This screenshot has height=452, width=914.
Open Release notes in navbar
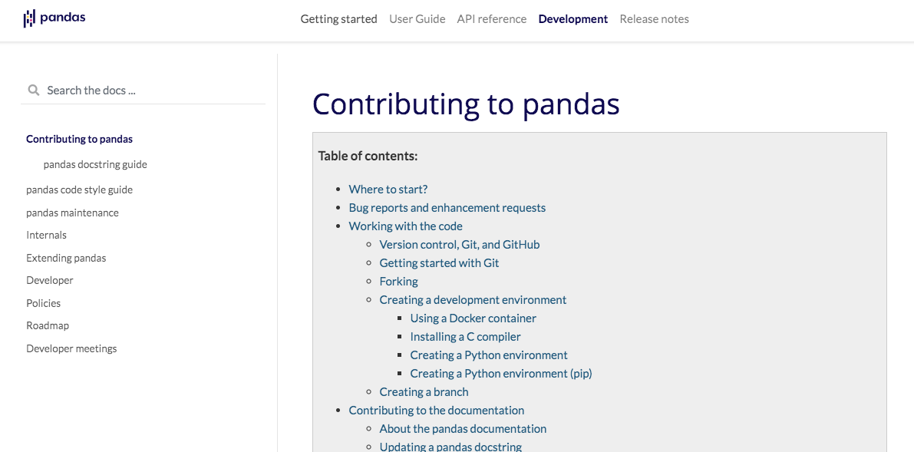point(654,19)
